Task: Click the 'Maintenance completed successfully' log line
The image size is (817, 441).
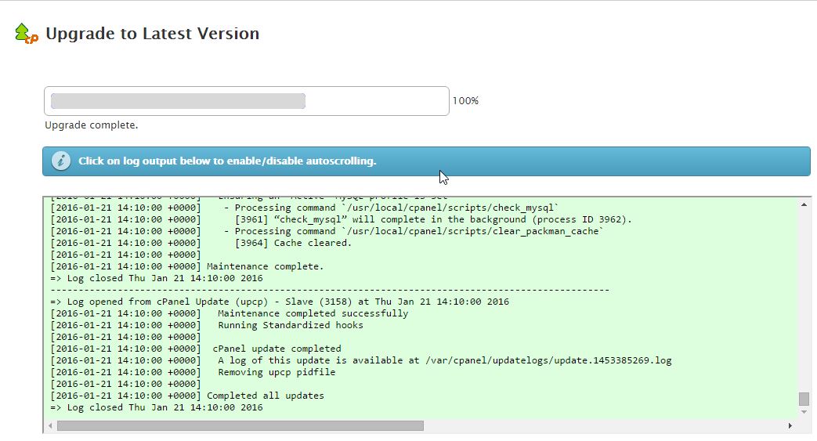Action: (x=230, y=313)
